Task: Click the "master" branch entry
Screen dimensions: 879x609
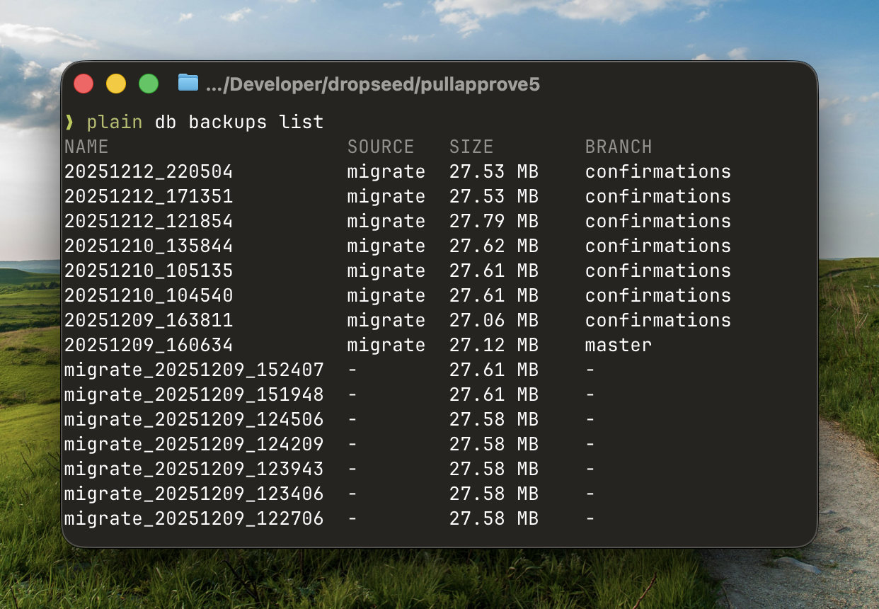Action: 618,346
